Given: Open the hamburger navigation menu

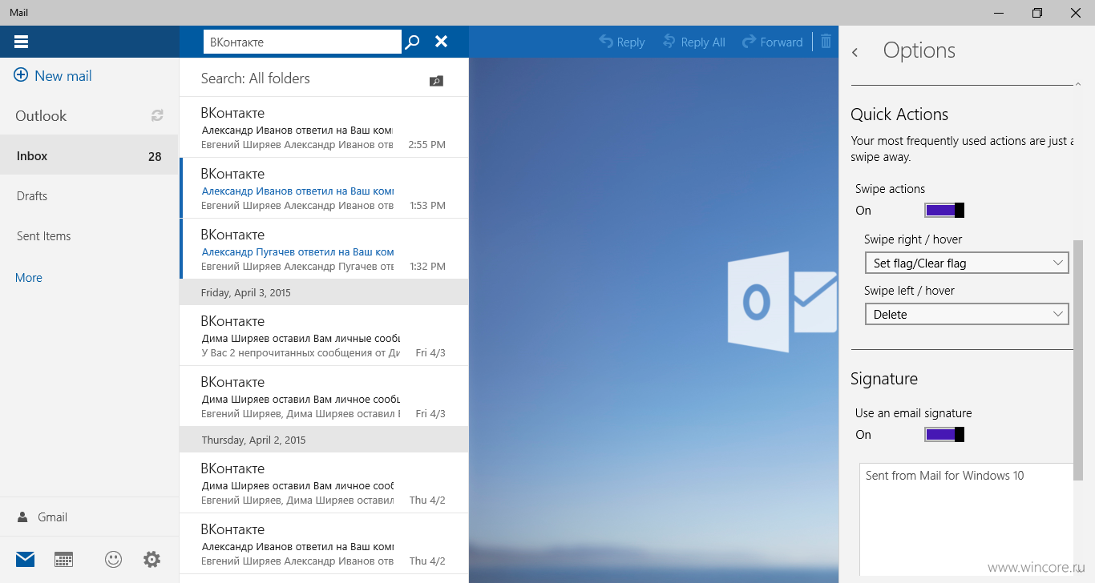Looking at the screenshot, I should coord(22,42).
